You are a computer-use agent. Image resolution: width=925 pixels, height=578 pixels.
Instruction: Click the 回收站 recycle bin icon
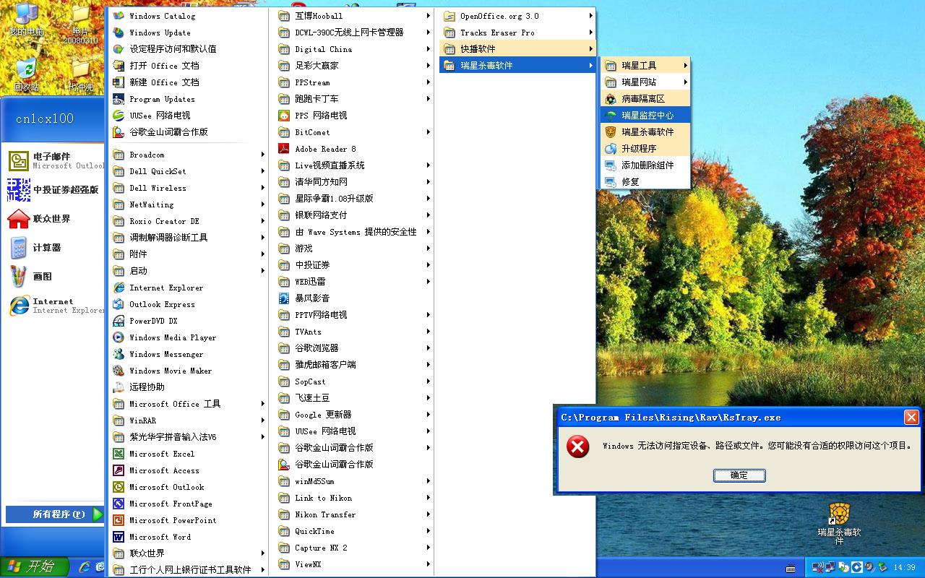[x=27, y=70]
